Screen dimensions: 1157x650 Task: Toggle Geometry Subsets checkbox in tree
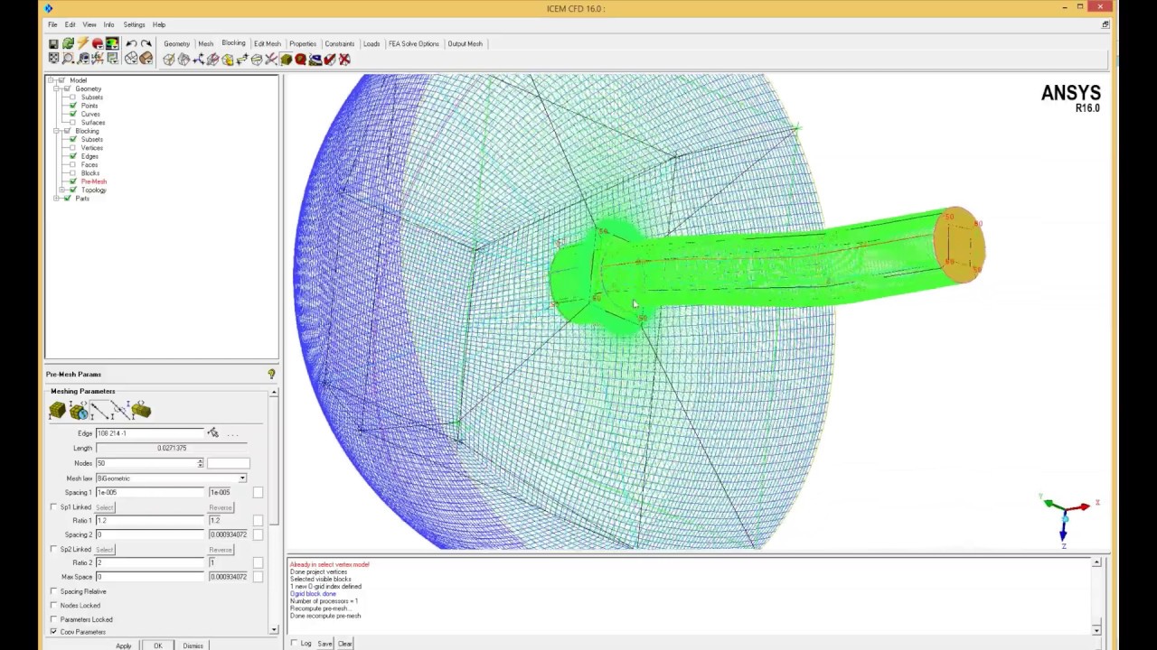[x=73, y=97]
